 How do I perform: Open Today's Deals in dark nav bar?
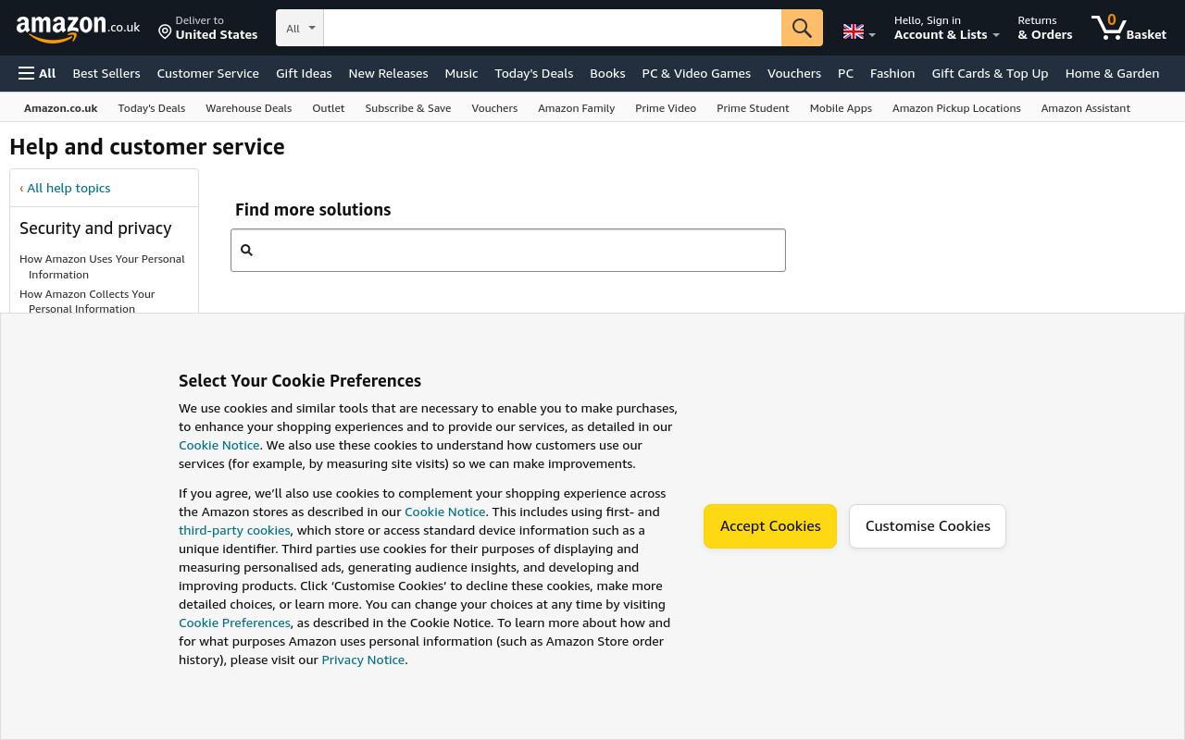[x=533, y=73]
